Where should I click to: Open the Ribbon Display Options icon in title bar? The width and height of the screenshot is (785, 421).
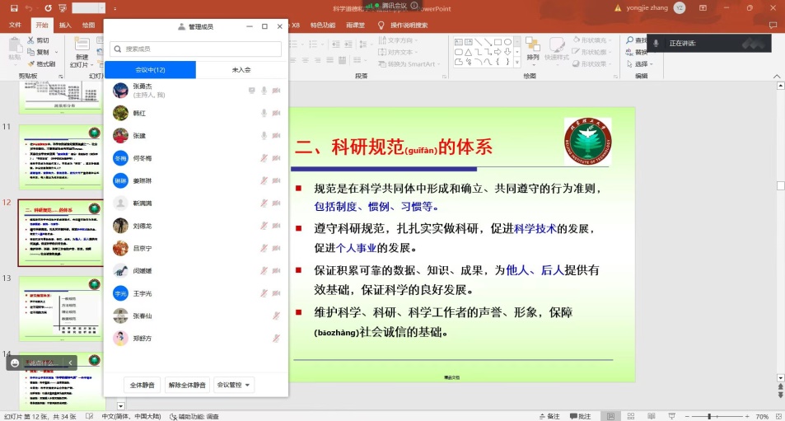(x=704, y=7)
